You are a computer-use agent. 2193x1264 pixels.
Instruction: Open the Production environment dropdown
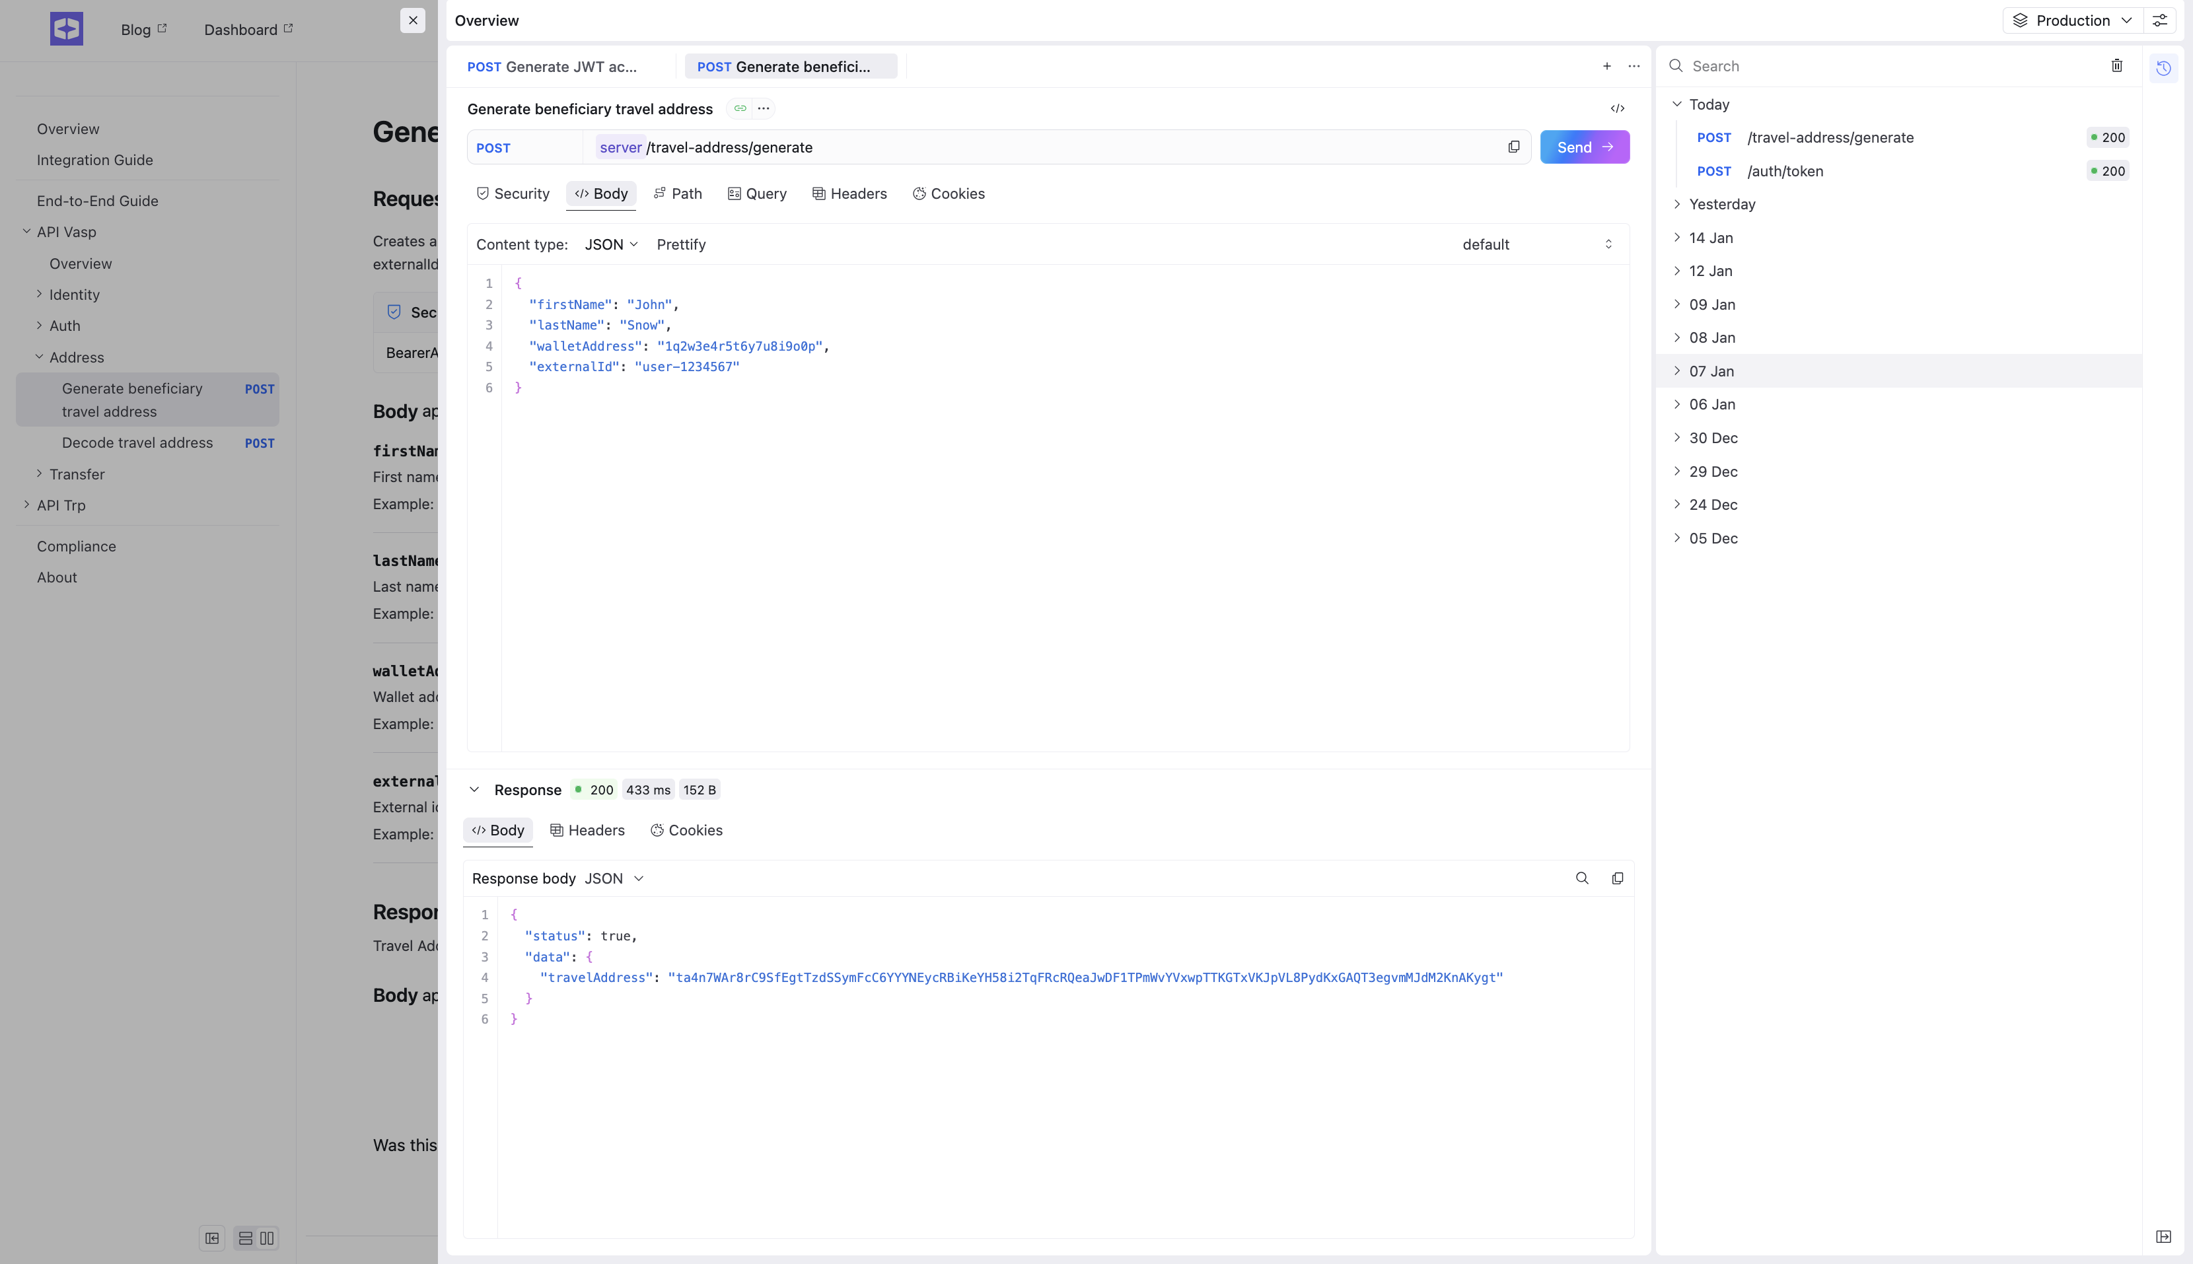tap(2071, 20)
